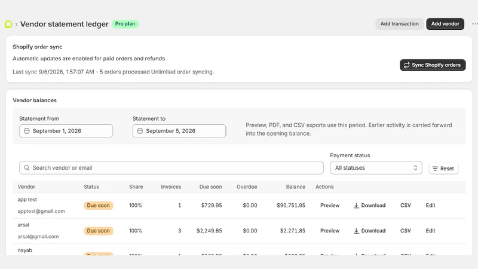Viewport: 478px width, 269px height.
Task: Open the Payment status dropdown
Action: point(376,168)
